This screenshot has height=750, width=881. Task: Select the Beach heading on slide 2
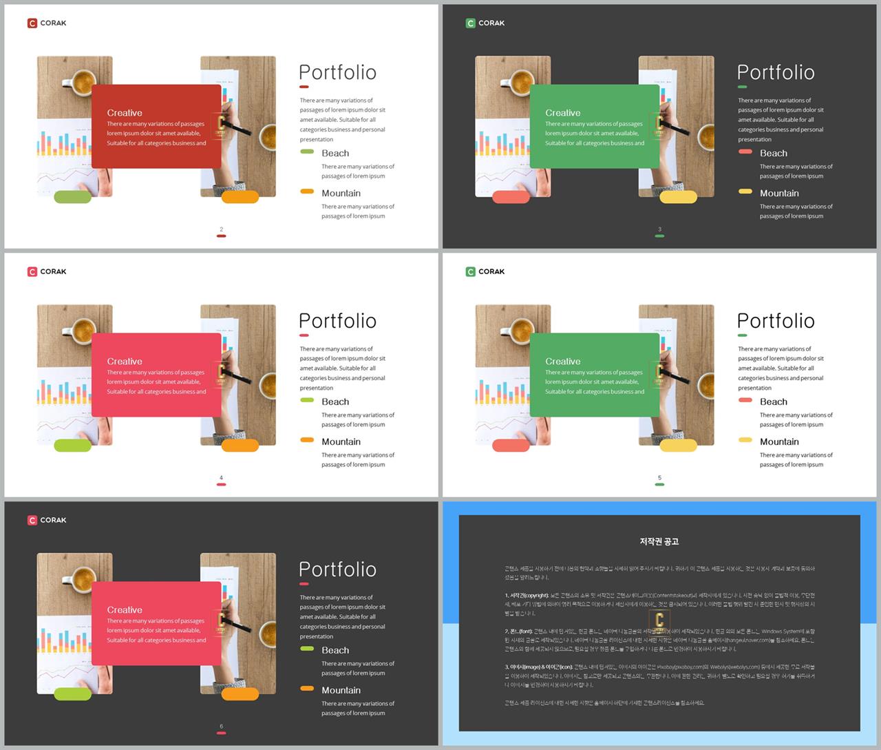tap(335, 153)
